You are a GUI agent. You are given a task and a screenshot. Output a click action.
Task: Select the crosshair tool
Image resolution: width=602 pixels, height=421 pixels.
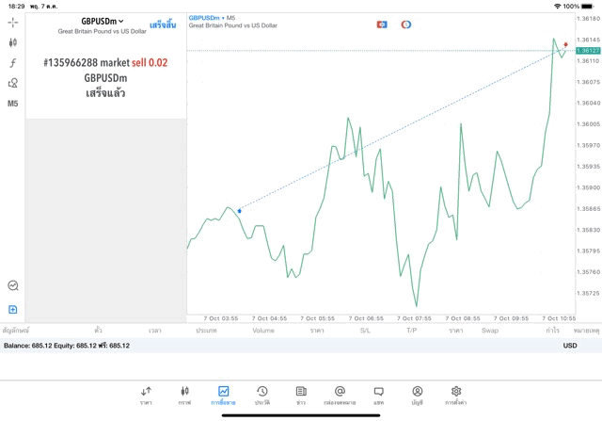point(12,23)
